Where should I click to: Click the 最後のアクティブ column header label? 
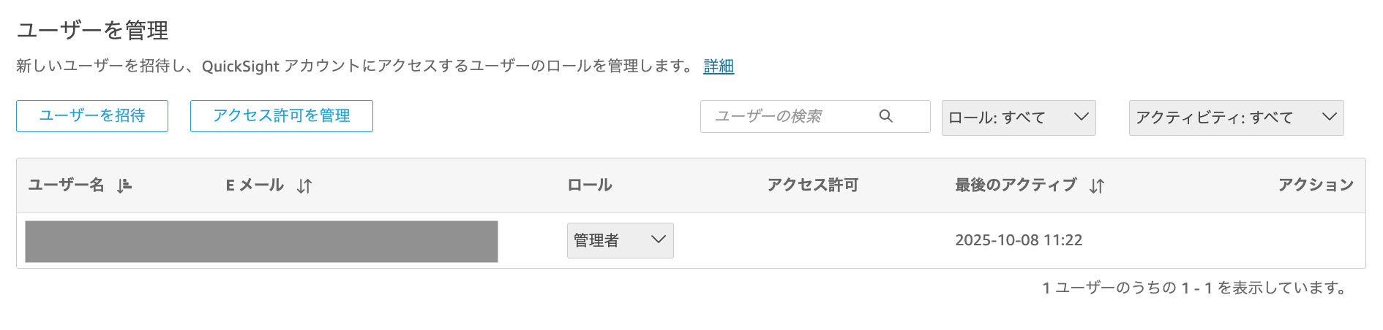[1015, 185]
